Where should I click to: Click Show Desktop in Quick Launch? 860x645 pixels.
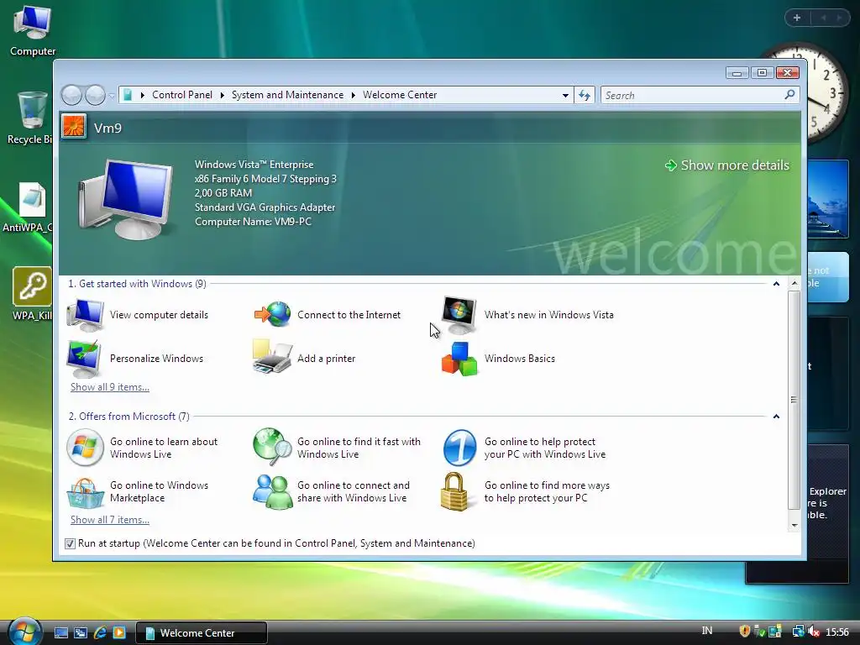pos(60,632)
